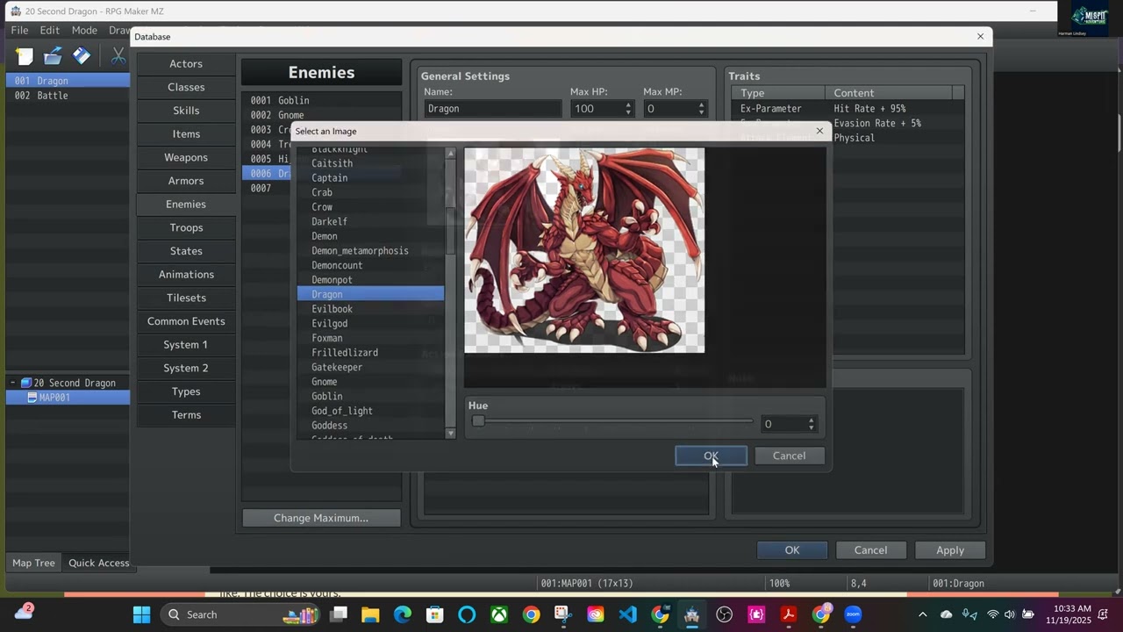Click the OneDrive cloud tray icon

pyautogui.click(x=946, y=614)
